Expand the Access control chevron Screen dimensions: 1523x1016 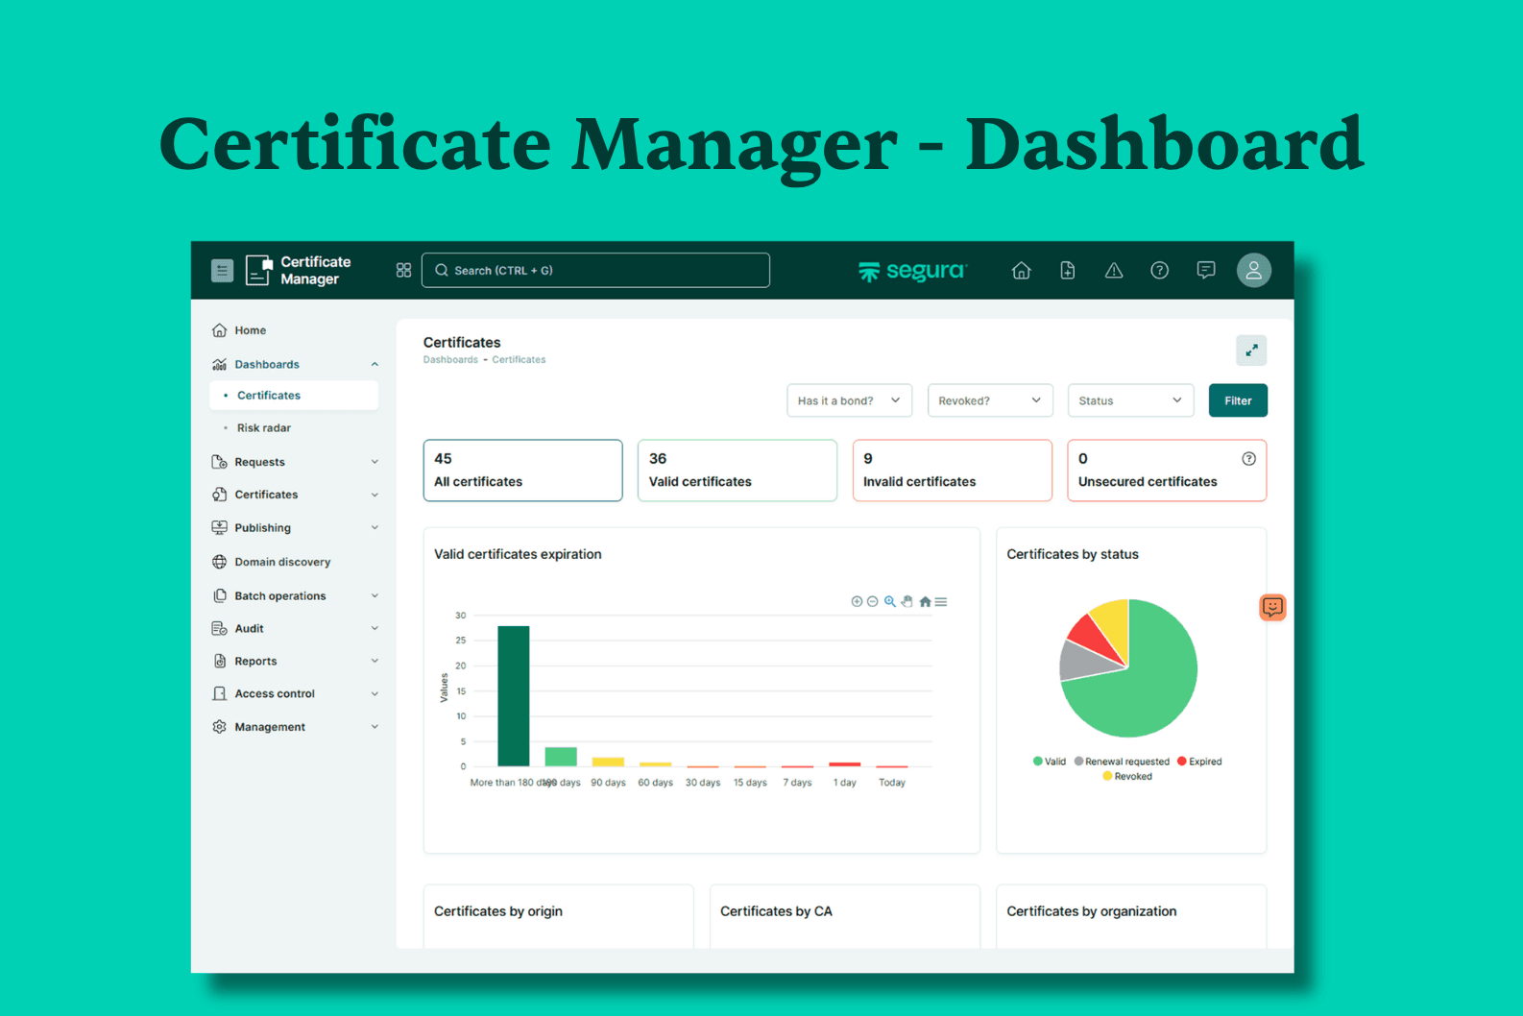[x=375, y=693]
